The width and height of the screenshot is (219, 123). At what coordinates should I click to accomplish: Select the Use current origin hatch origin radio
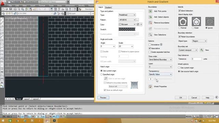click(101, 71)
